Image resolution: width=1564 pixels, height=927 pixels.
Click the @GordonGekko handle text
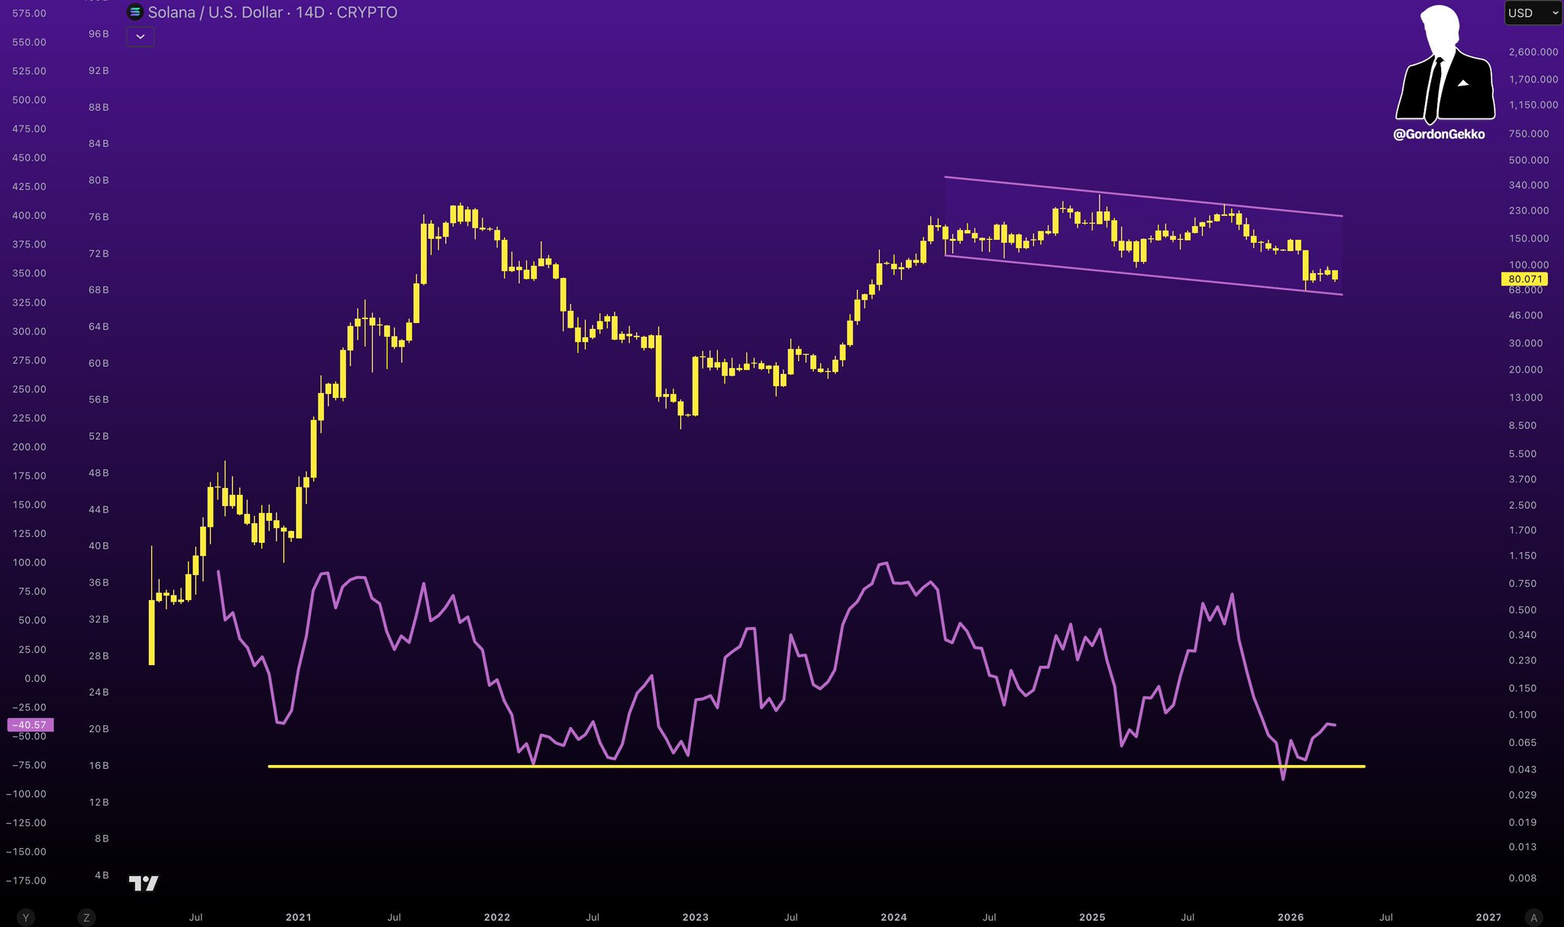point(1439,134)
